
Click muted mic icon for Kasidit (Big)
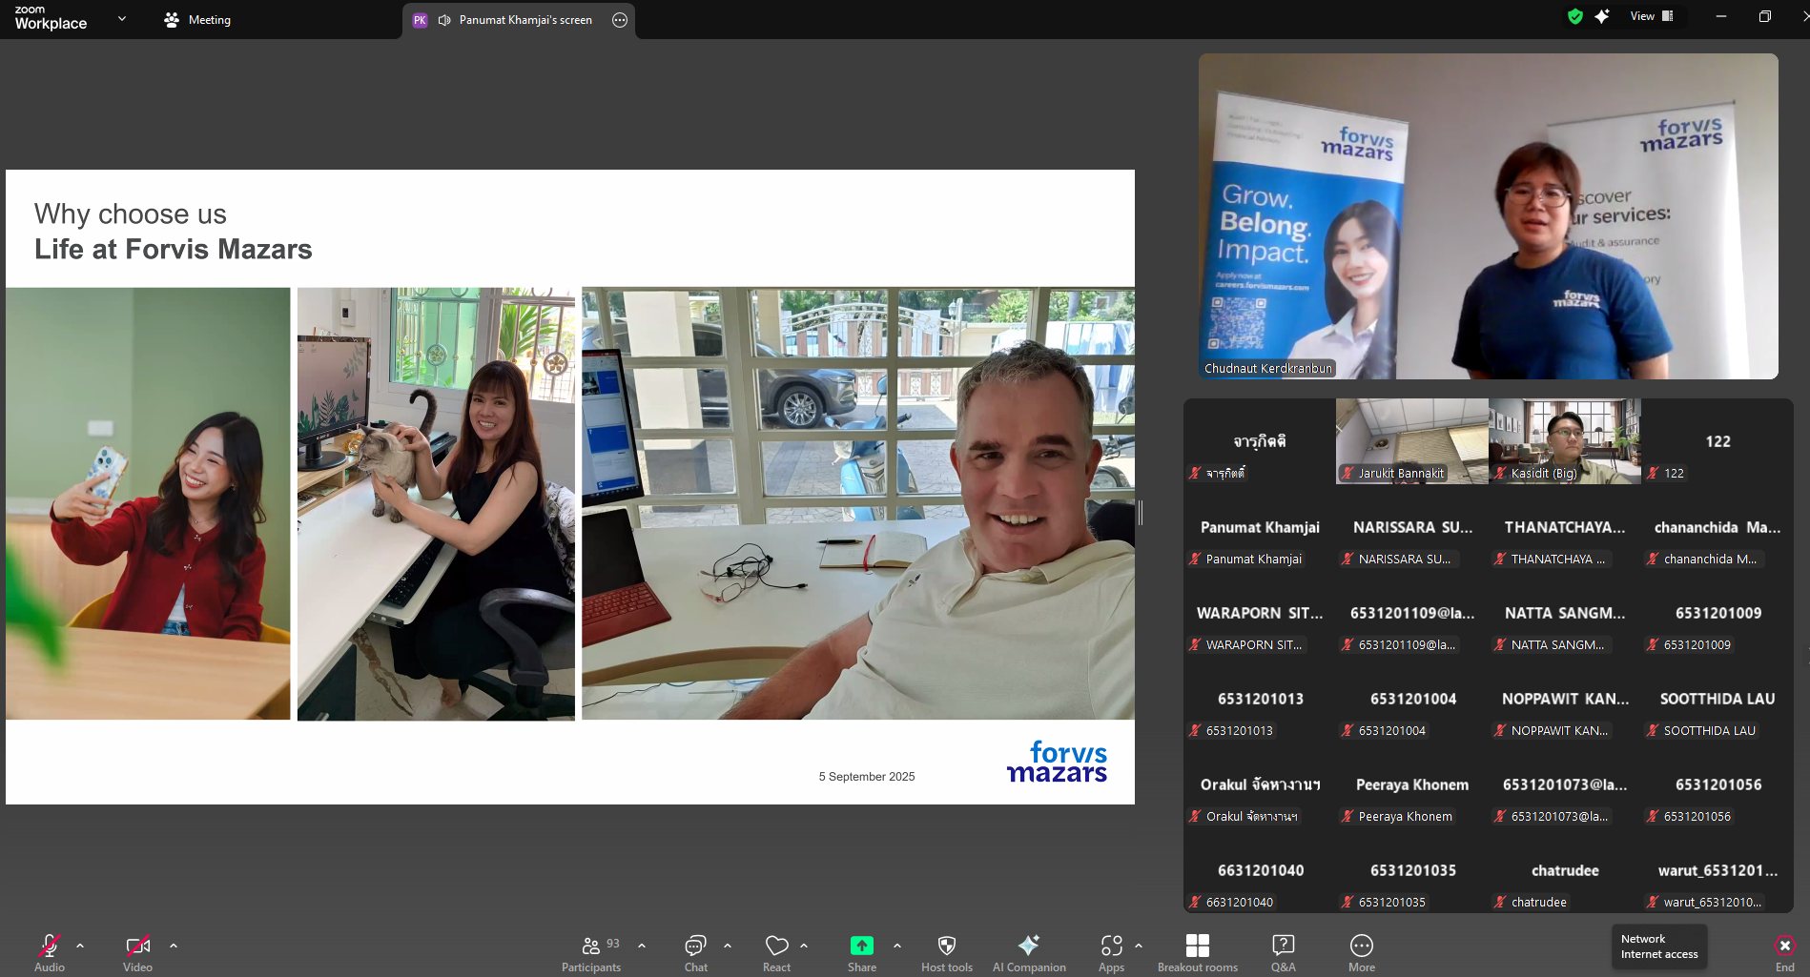(1500, 473)
